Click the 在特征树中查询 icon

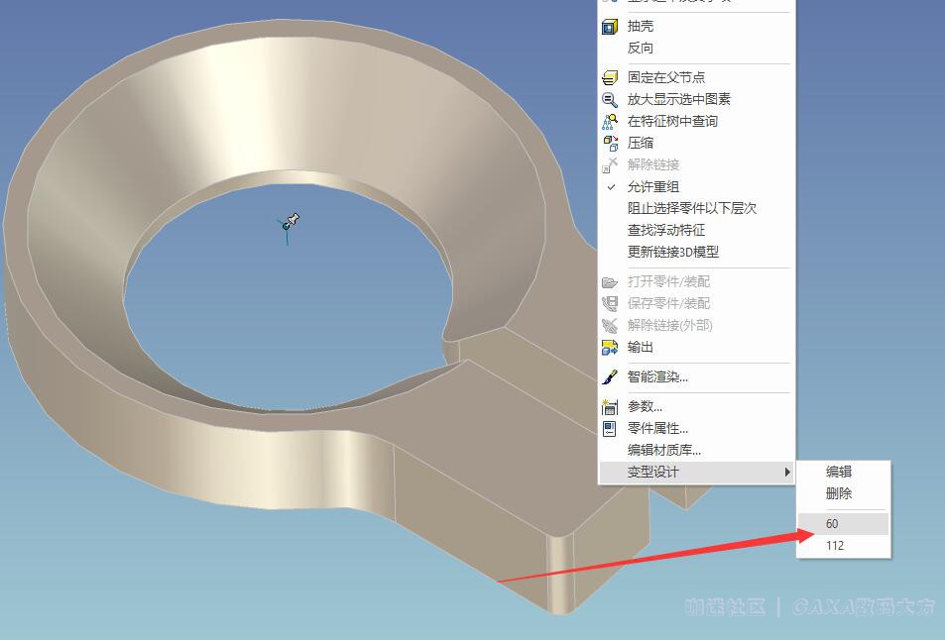coord(610,121)
